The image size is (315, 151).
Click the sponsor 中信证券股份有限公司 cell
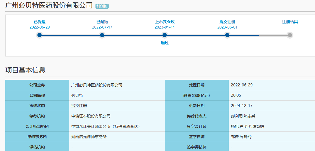coord(91,116)
